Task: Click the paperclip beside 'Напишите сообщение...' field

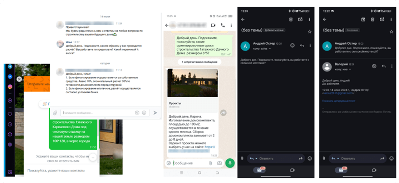Action: 55,113
